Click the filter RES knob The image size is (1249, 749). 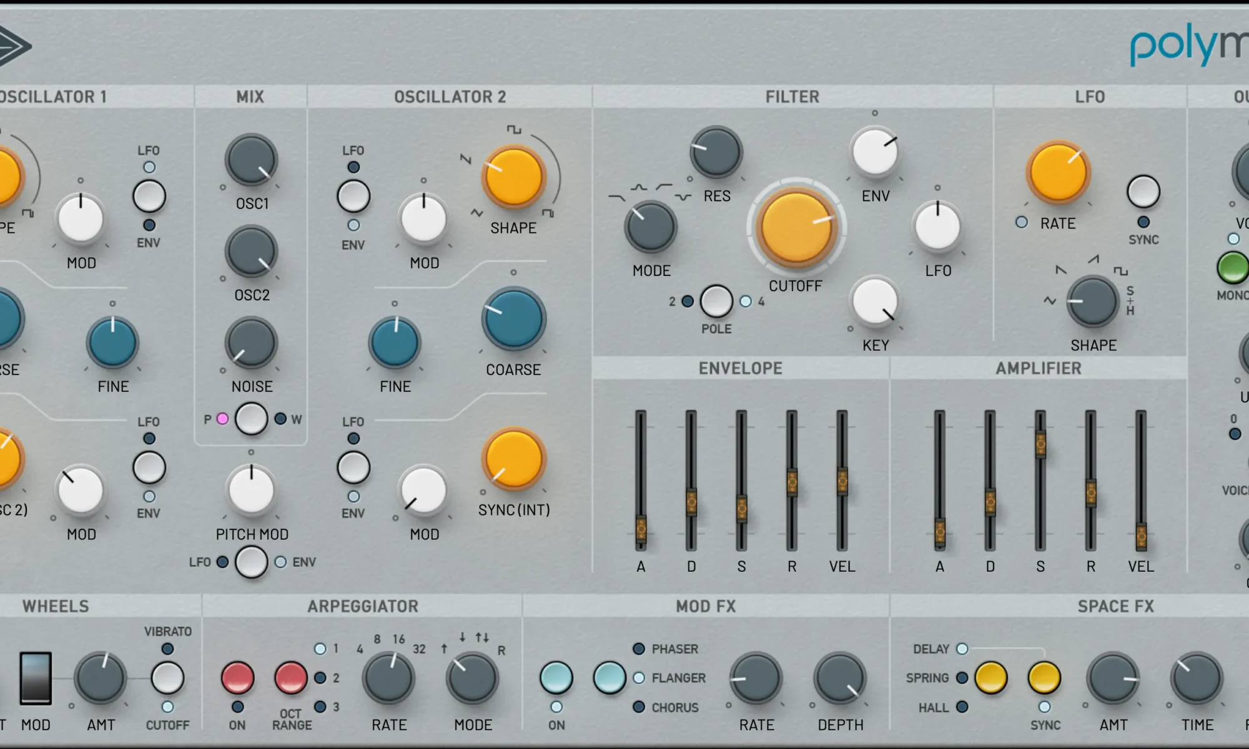[716, 152]
